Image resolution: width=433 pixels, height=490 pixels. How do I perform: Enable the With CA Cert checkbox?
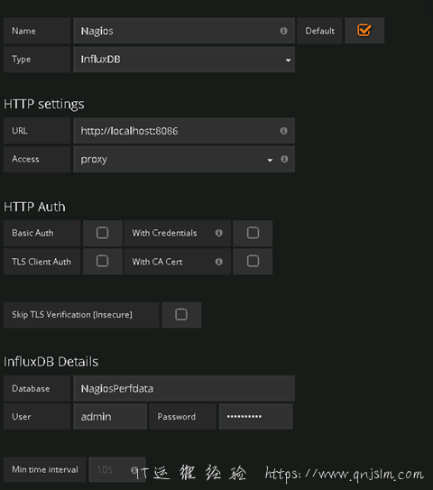(x=253, y=261)
